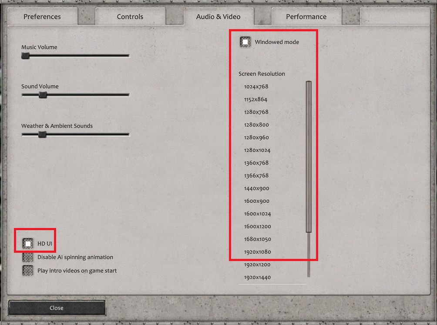The height and width of the screenshot is (325, 437).
Task: Choose the 1920x1080 resolution
Action: (x=257, y=252)
